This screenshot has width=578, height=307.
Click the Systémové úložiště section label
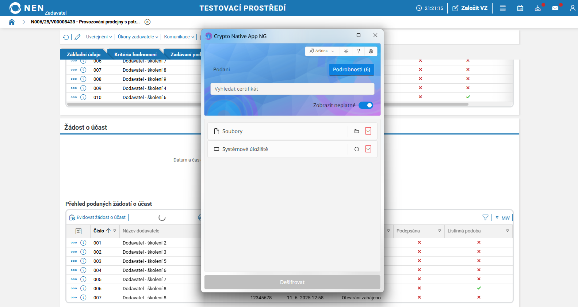pyautogui.click(x=245, y=149)
